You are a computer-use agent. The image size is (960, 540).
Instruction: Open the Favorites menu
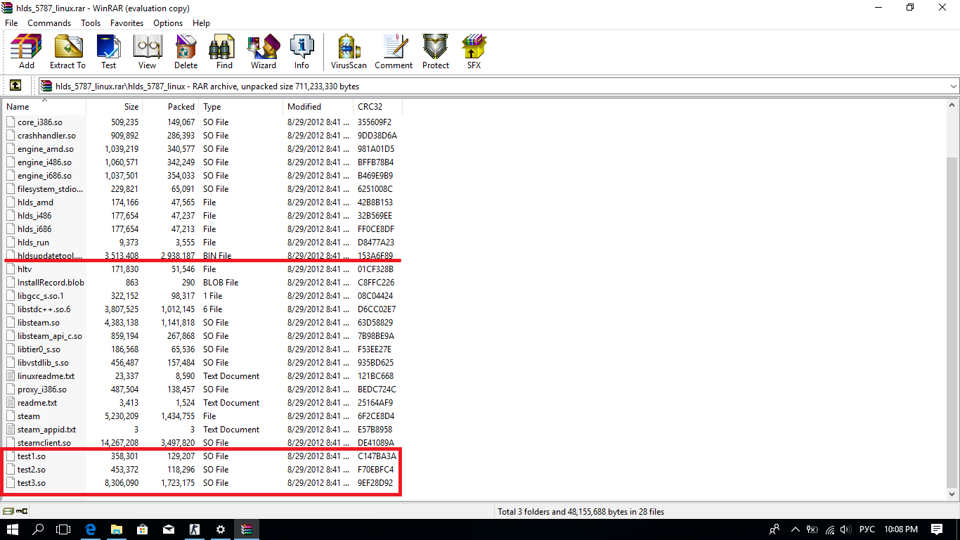(x=127, y=23)
